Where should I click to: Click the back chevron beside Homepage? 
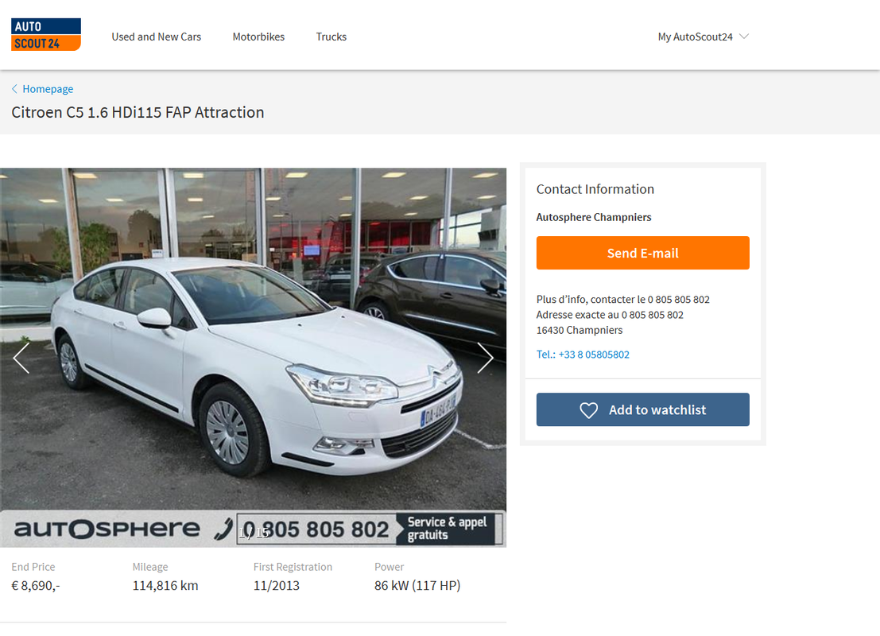point(14,89)
